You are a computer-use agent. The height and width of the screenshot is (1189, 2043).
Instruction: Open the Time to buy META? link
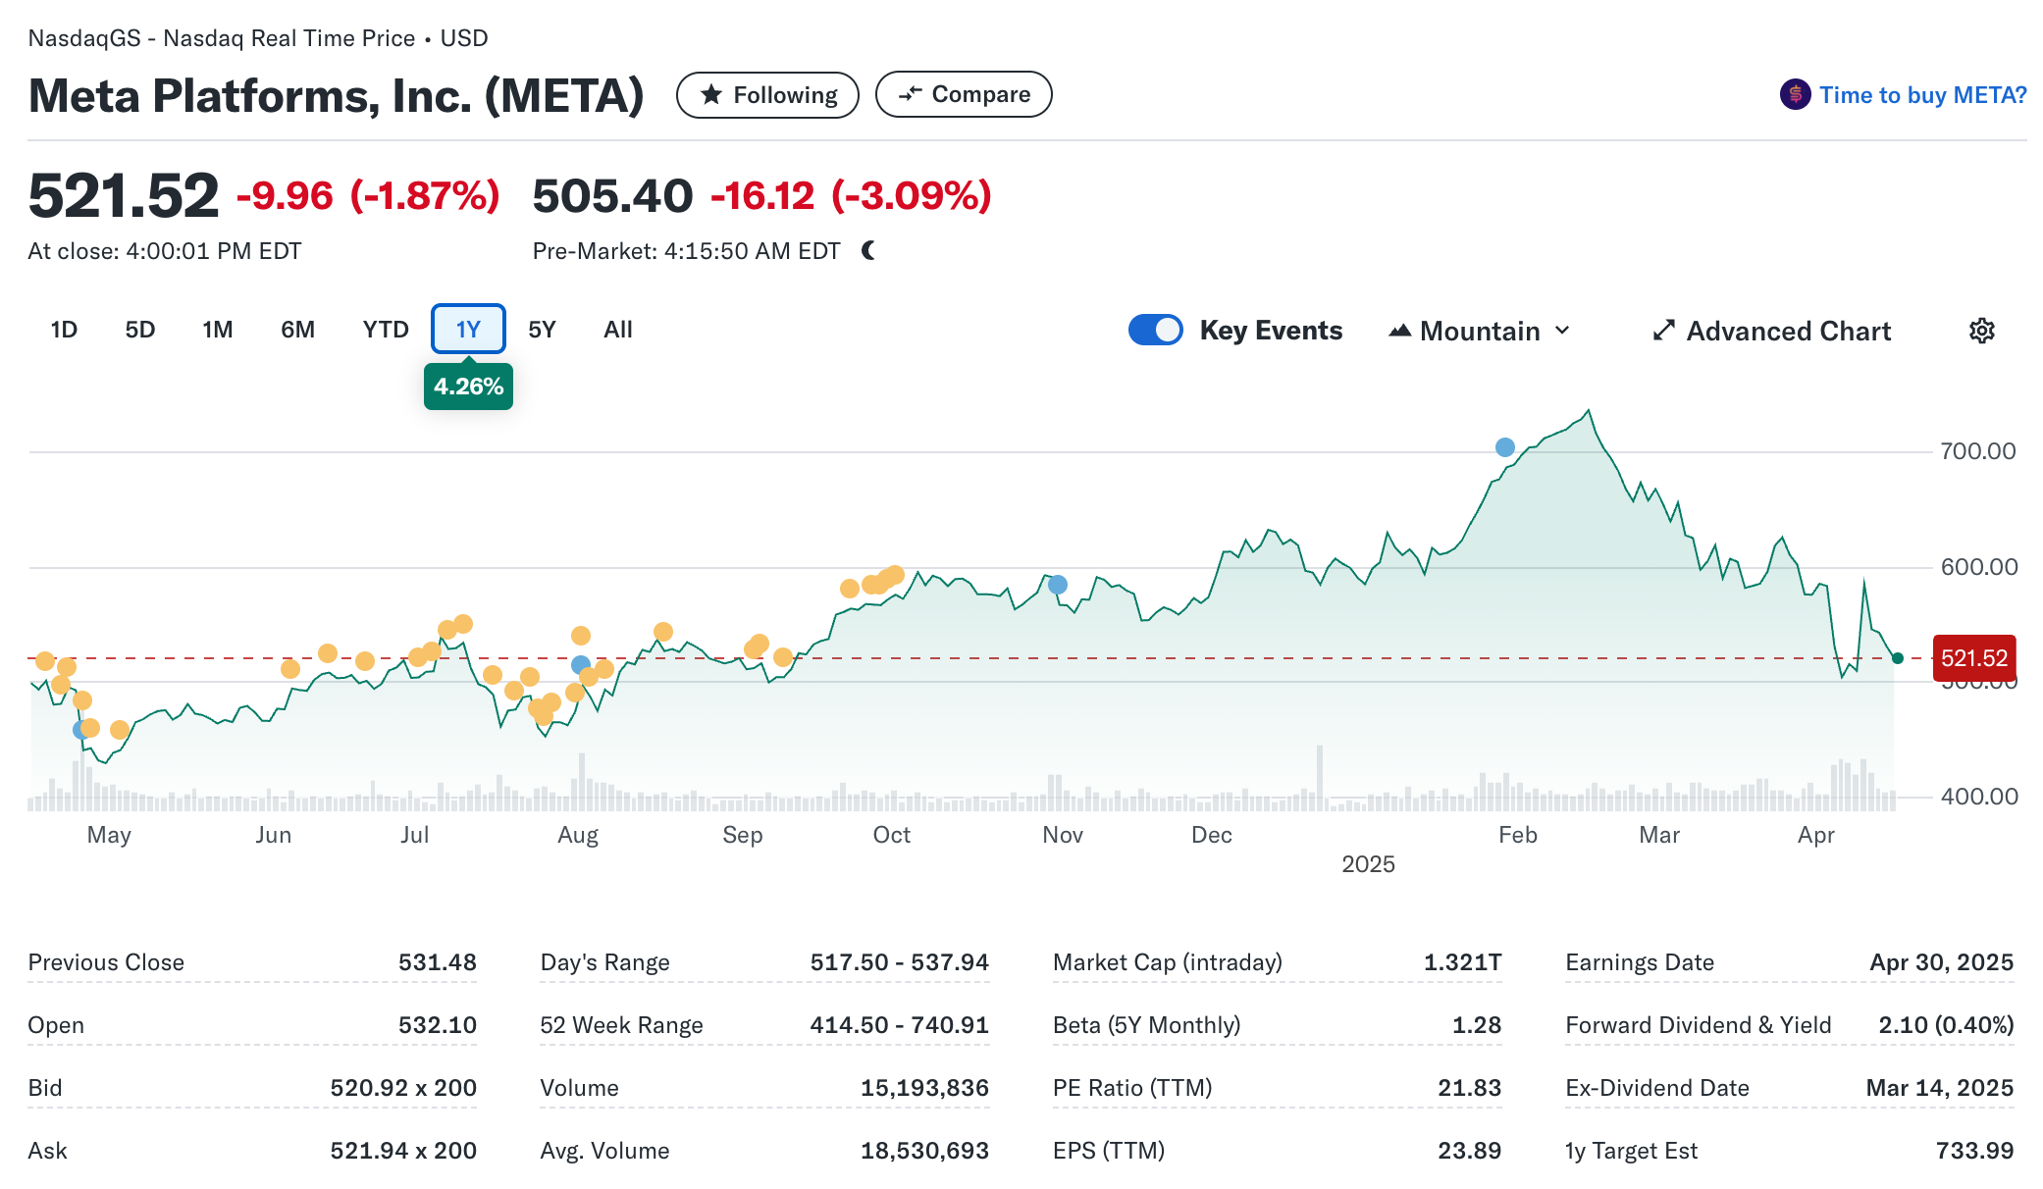(1921, 95)
